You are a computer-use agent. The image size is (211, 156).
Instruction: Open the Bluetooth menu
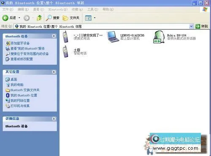pos(58,9)
